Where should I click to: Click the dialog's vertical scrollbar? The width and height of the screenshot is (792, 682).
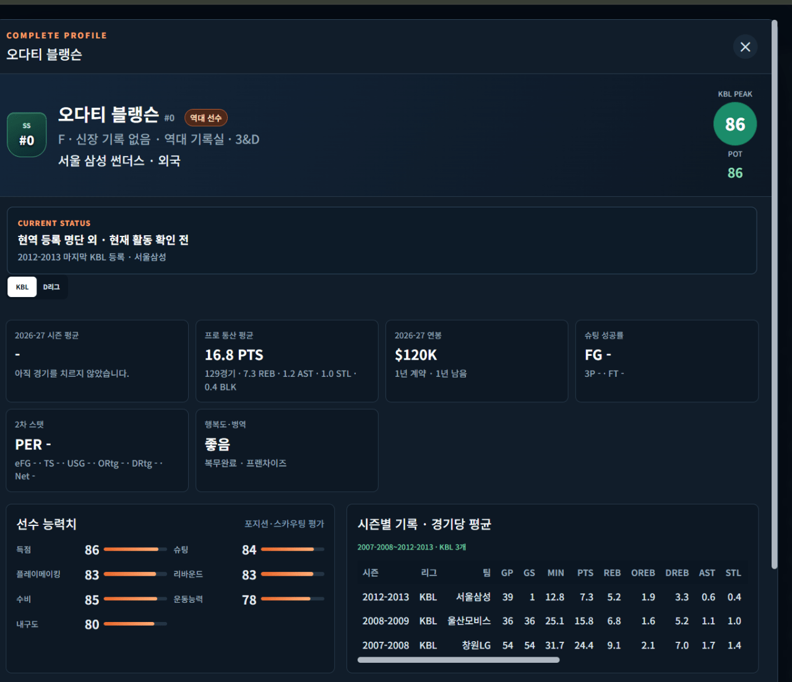tap(775, 294)
